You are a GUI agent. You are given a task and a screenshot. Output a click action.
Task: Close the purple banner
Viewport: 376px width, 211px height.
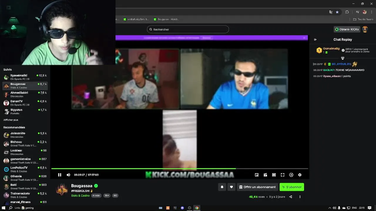click(x=304, y=38)
